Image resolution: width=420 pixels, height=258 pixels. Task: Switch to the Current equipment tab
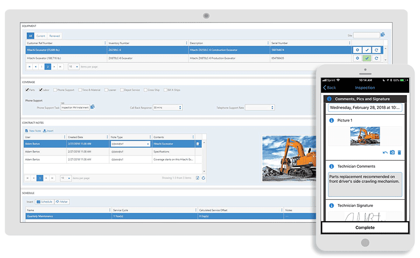pos(41,36)
